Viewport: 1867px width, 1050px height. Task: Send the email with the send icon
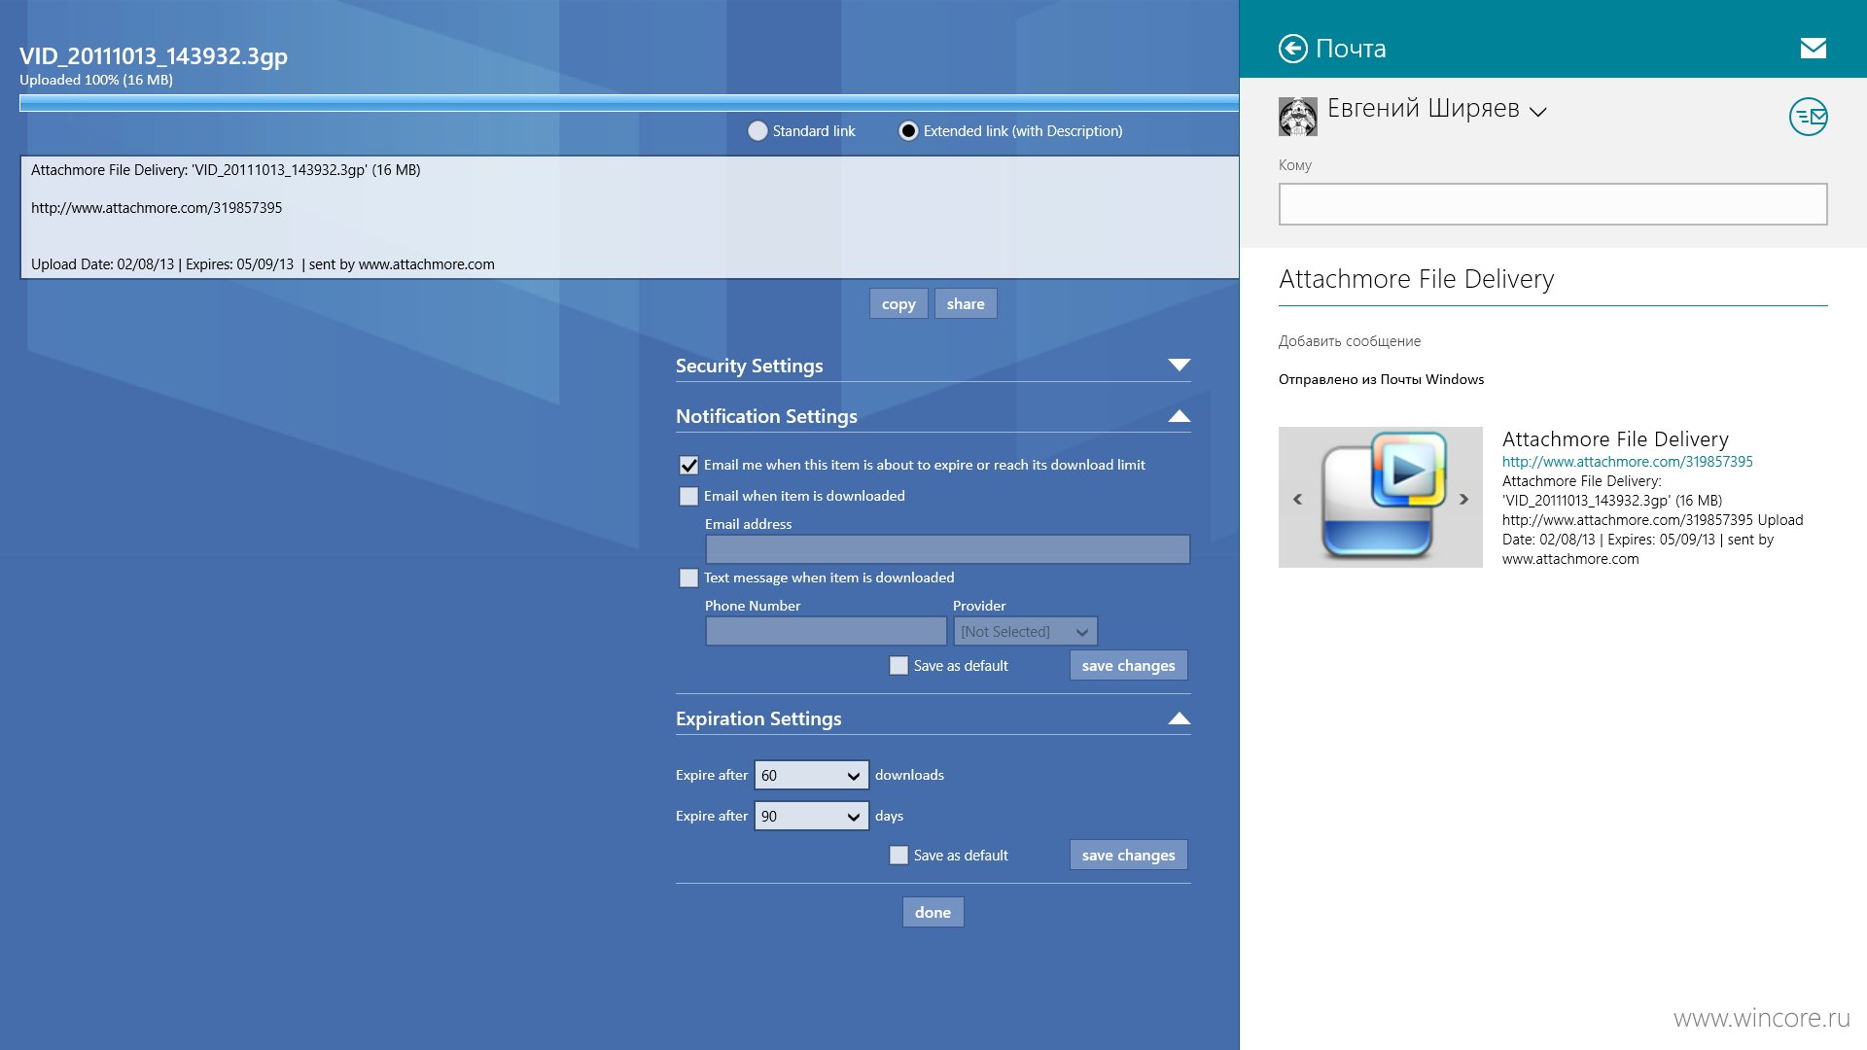coord(1809,117)
